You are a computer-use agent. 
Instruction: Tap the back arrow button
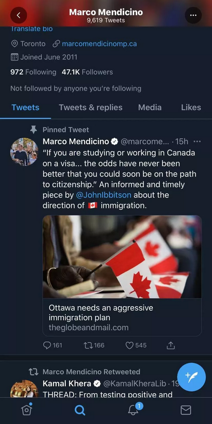[19, 15]
